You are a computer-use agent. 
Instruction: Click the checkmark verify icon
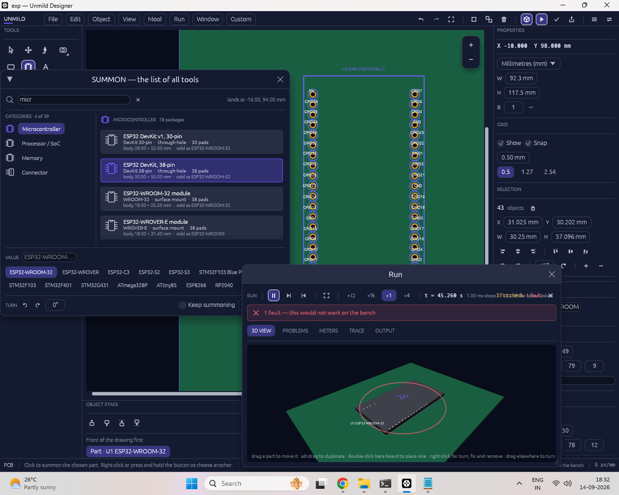tap(557, 19)
